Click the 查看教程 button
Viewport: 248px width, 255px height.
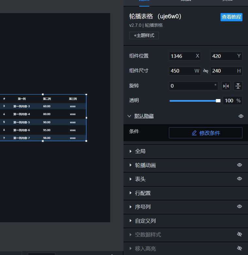pyautogui.click(x=231, y=17)
